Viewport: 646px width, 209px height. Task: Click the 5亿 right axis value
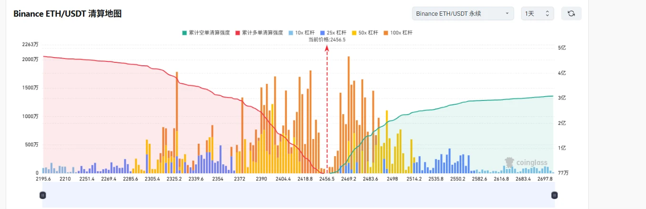click(x=563, y=48)
